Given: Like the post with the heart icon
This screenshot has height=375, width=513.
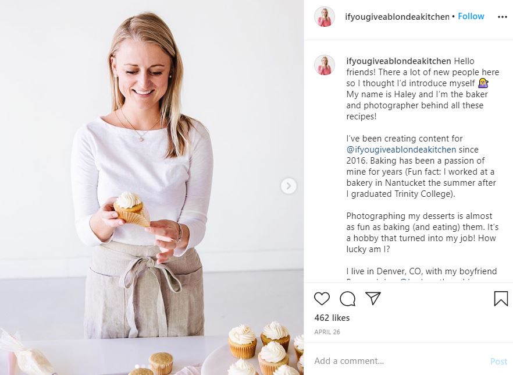Looking at the screenshot, I should tap(322, 299).
